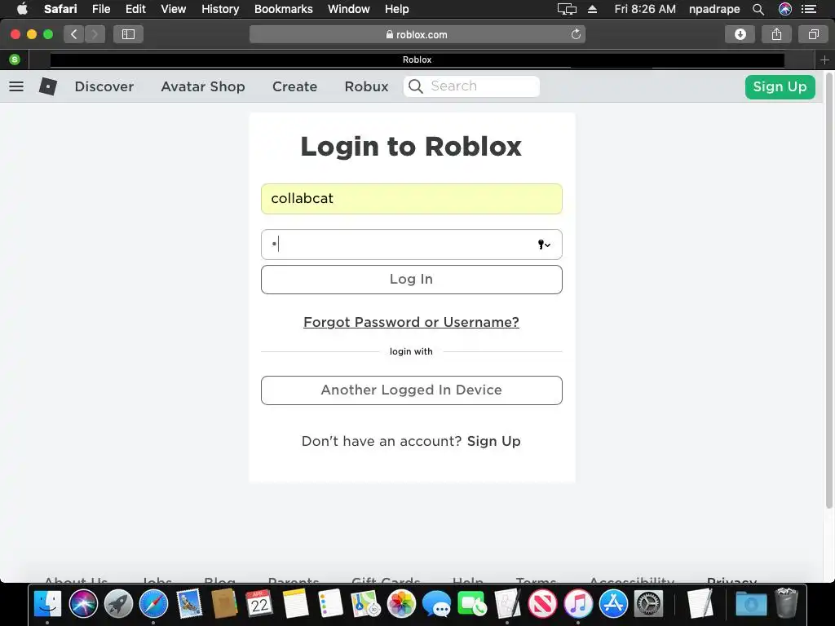
Task: Open the Apple menu
Action: (x=22, y=9)
